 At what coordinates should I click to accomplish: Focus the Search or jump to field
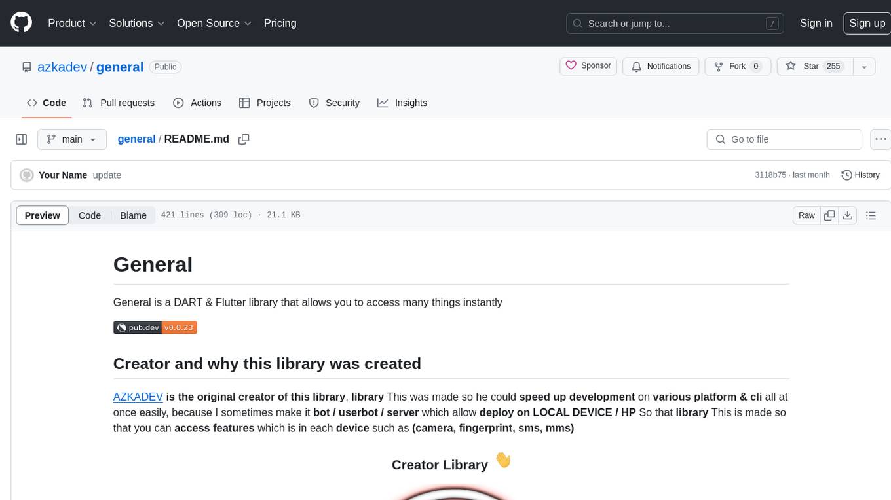tap(675, 23)
